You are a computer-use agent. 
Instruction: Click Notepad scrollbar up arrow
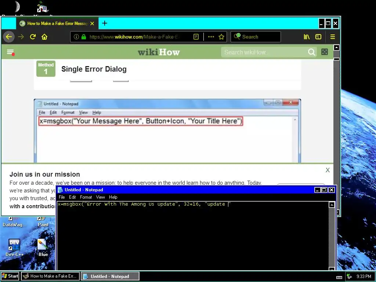click(x=332, y=205)
